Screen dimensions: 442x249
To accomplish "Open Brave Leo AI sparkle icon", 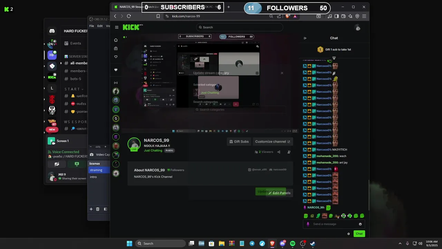I will tap(350, 16).
